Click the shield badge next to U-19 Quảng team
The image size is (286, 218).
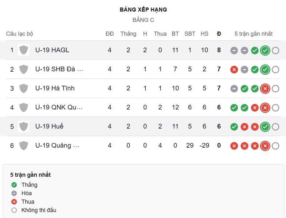[23, 145]
